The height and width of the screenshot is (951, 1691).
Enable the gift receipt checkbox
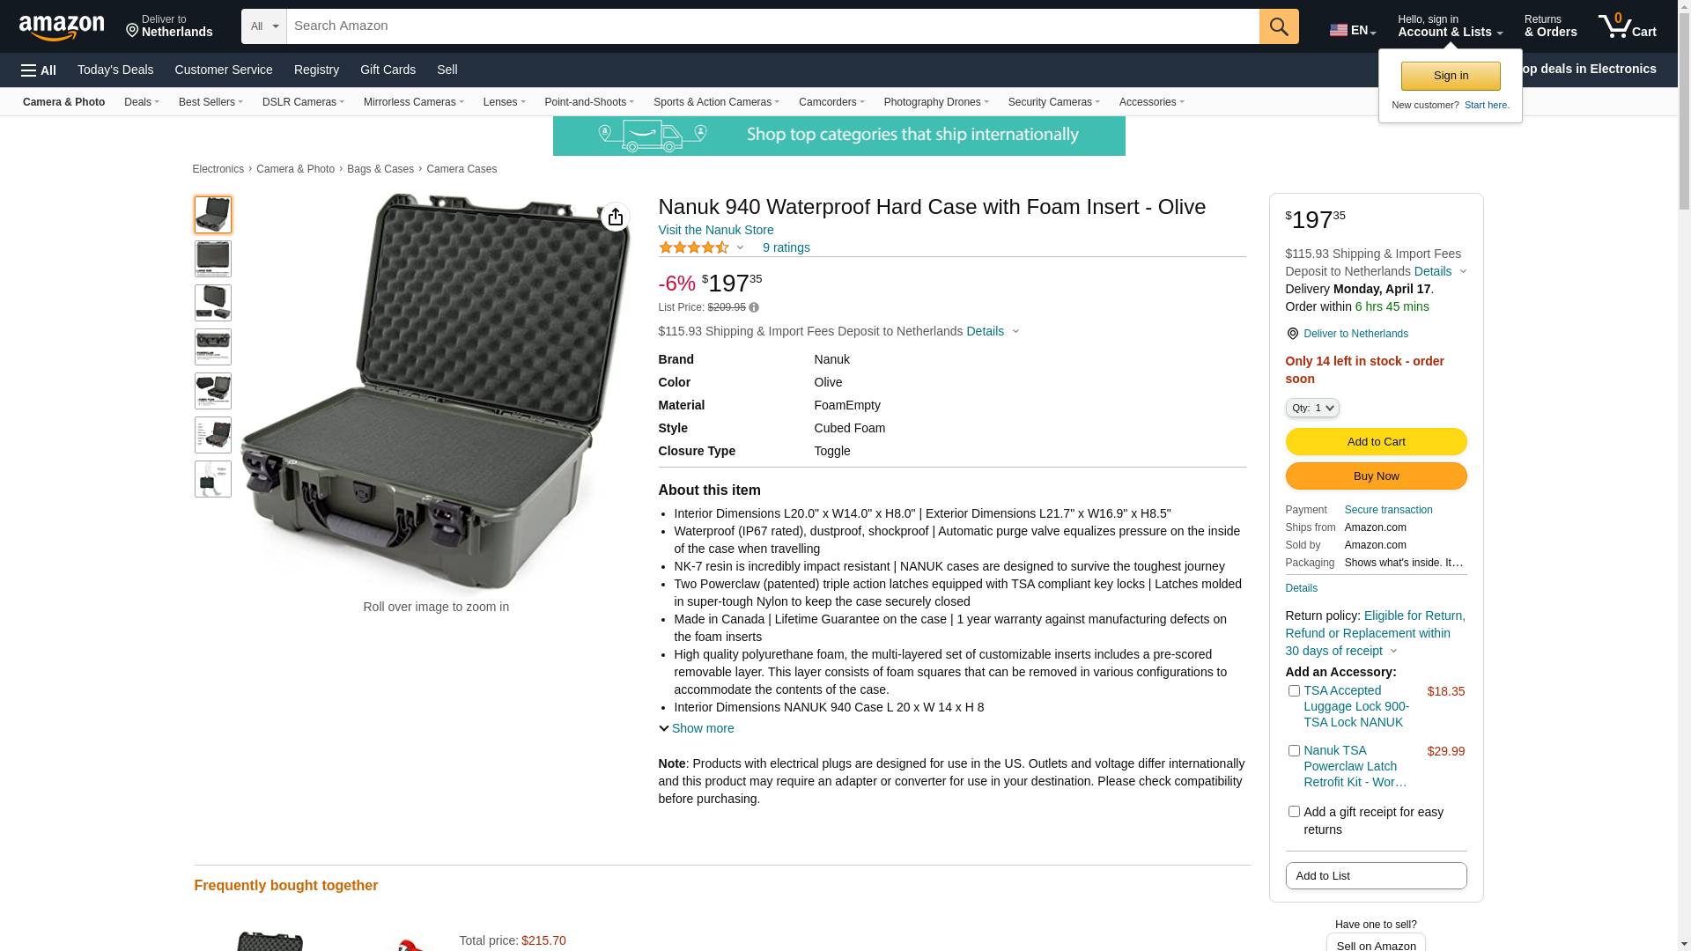pos(1294,812)
